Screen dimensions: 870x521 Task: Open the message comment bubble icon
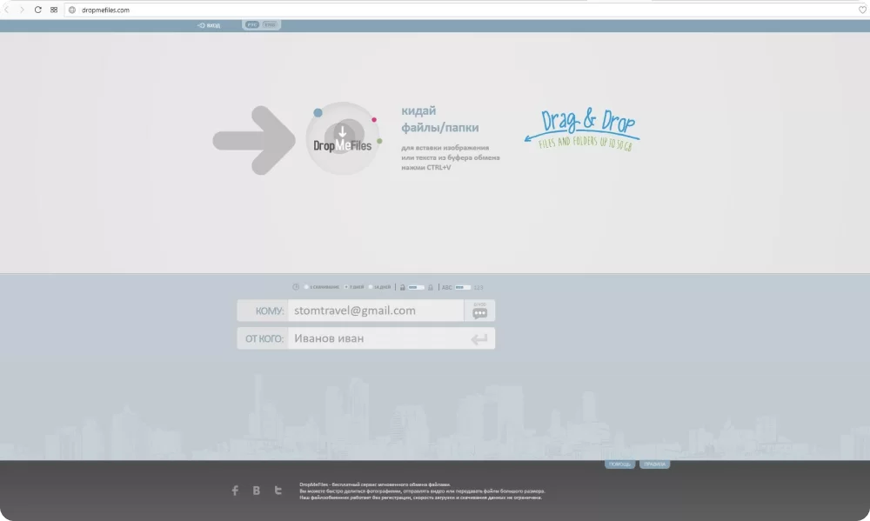point(480,312)
